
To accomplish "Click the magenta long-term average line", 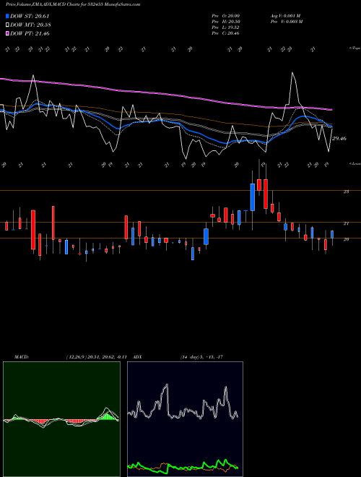I will (x=165, y=93).
